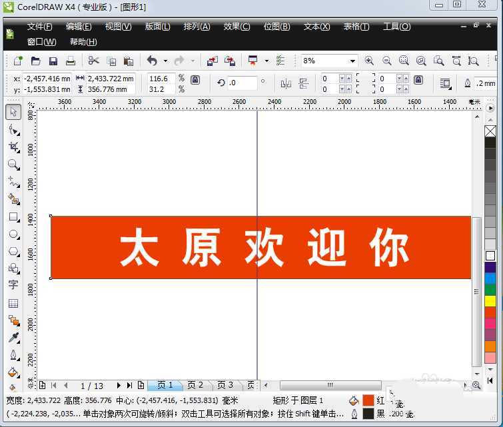Open the 效果(C) menu
This screenshot has height=427, width=503.
tap(237, 27)
